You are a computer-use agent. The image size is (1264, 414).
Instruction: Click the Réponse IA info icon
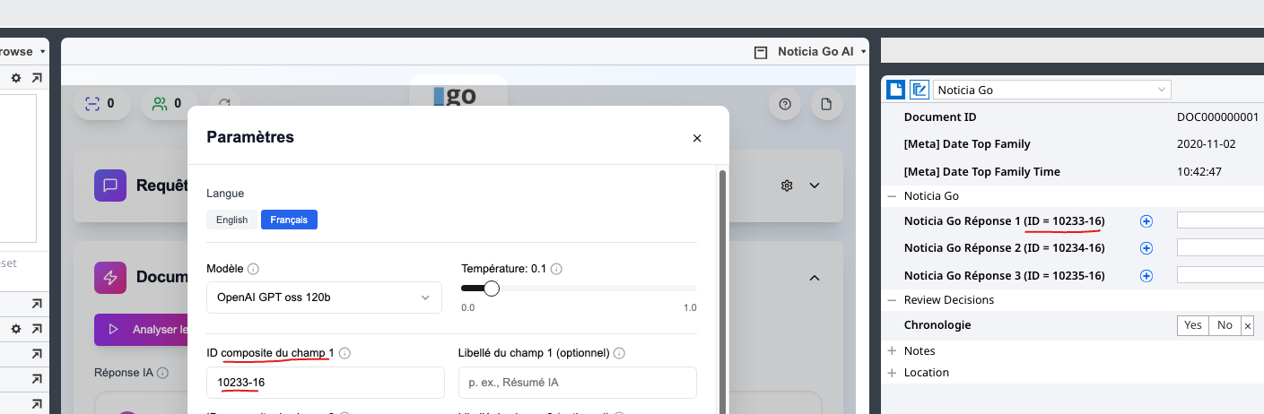[162, 372]
